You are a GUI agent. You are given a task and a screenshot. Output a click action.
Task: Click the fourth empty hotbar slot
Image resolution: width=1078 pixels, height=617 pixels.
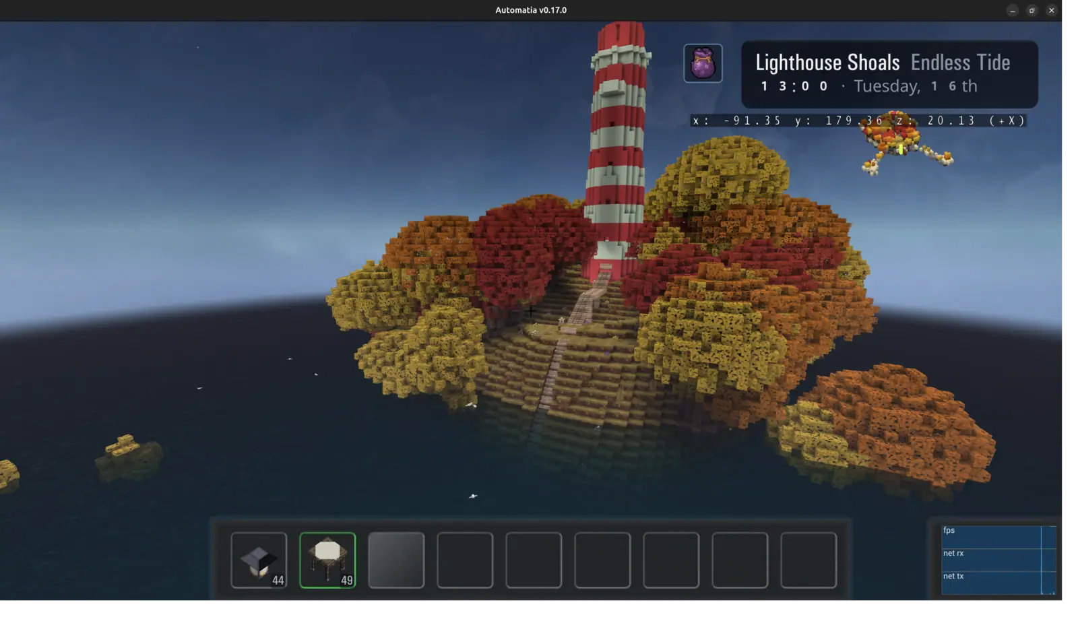point(465,560)
